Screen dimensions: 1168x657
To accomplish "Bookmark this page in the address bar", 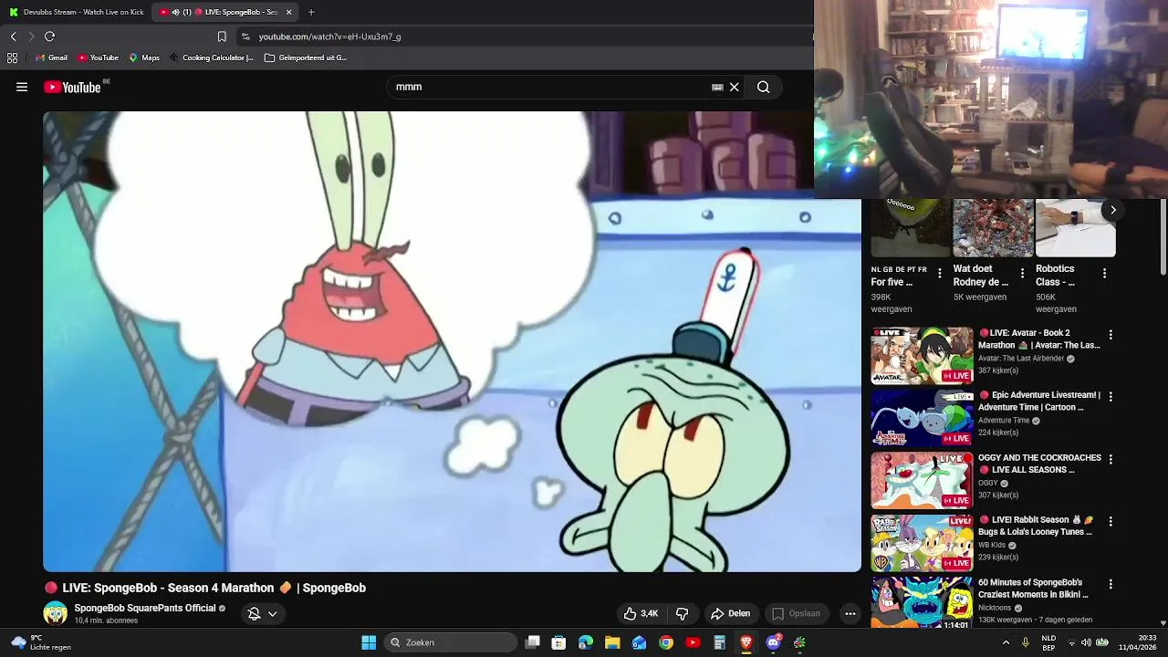I will 222,36.
